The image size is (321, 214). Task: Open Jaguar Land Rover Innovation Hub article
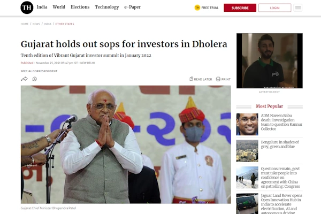pyautogui.click(x=281, y=204)
